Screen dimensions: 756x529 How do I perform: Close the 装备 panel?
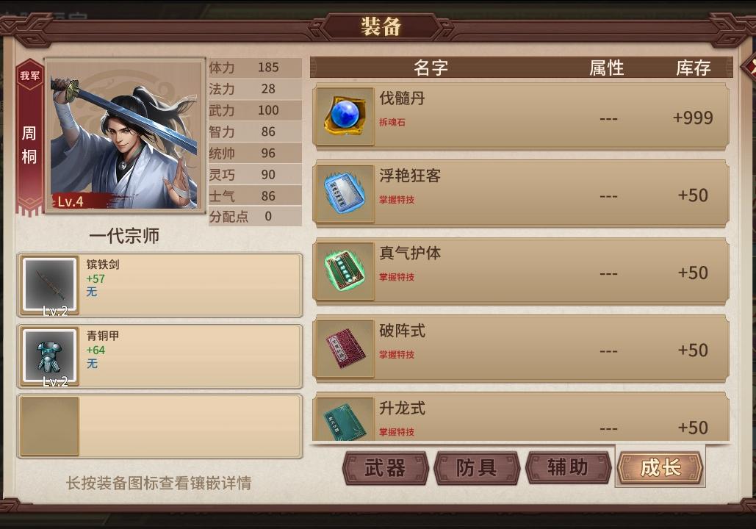pos(749,68)
